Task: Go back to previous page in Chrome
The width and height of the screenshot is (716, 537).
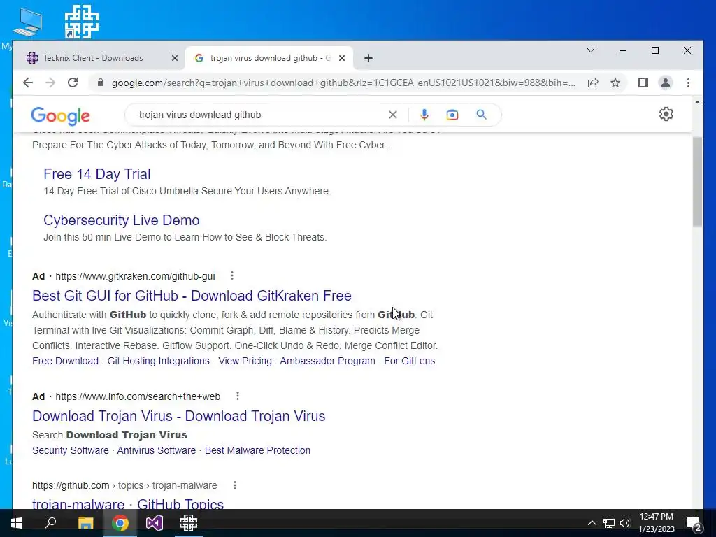Action: [x=28, y=83]
